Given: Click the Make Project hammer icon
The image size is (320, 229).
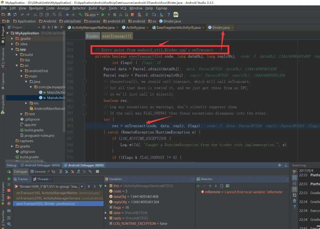Looking at the screenshot, I should (81, 15).
